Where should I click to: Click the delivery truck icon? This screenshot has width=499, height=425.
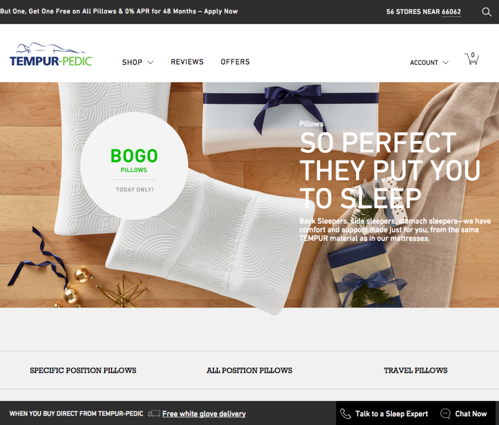point(154,413)
